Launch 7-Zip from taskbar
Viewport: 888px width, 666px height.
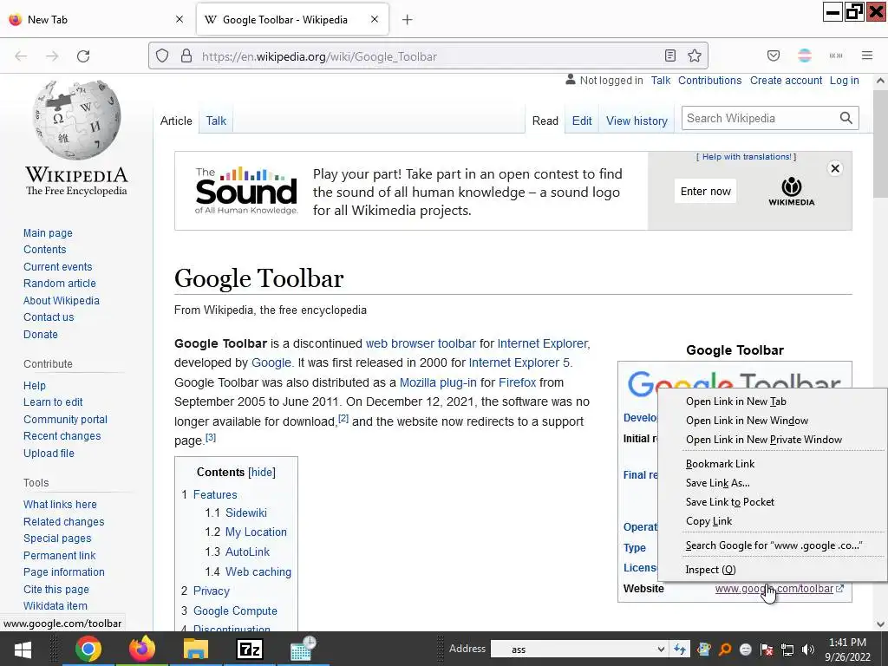(x=250, y=649)
